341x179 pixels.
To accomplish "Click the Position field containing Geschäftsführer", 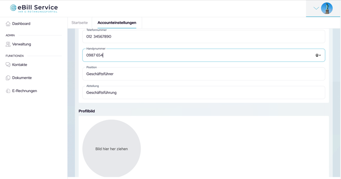I will [x=203, y=74].
